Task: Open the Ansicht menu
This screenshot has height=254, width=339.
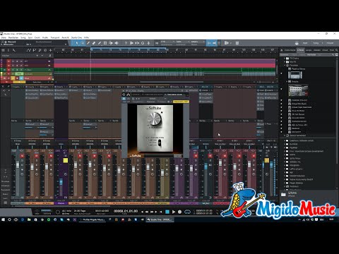Action: point(65,37)
